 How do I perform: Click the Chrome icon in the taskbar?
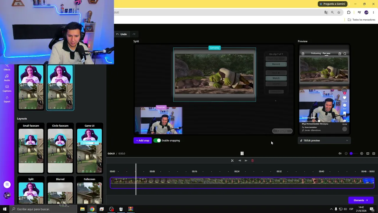click(x=92, y=209)
